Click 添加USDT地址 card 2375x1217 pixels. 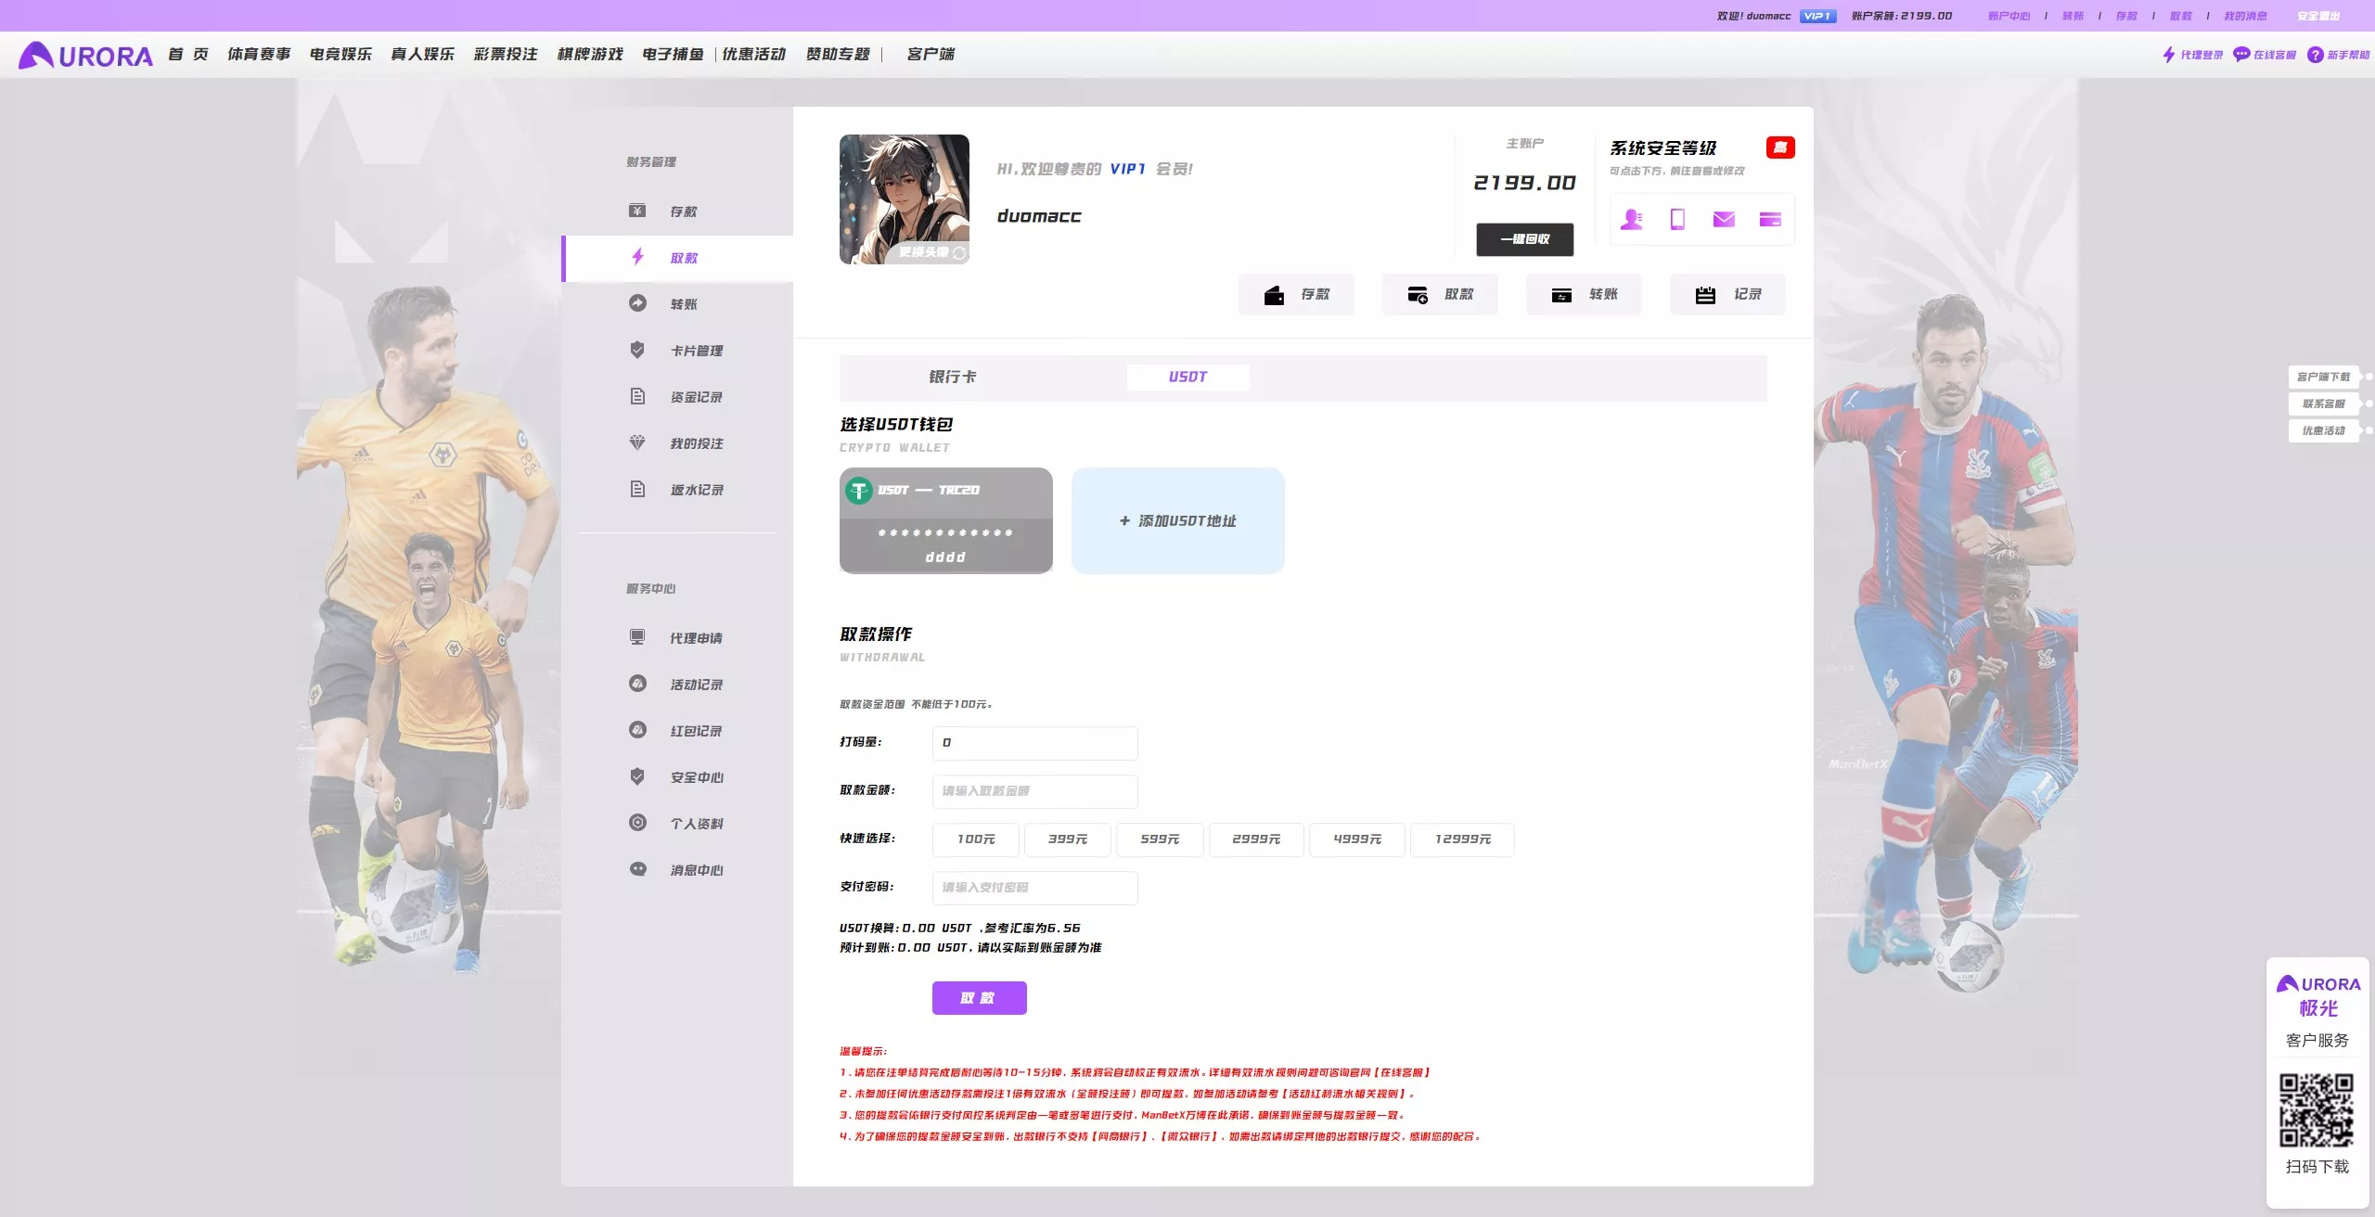[x=1178, y=520]
